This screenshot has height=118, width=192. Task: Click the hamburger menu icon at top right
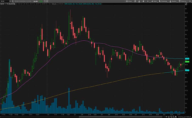[x=190, y=1]
